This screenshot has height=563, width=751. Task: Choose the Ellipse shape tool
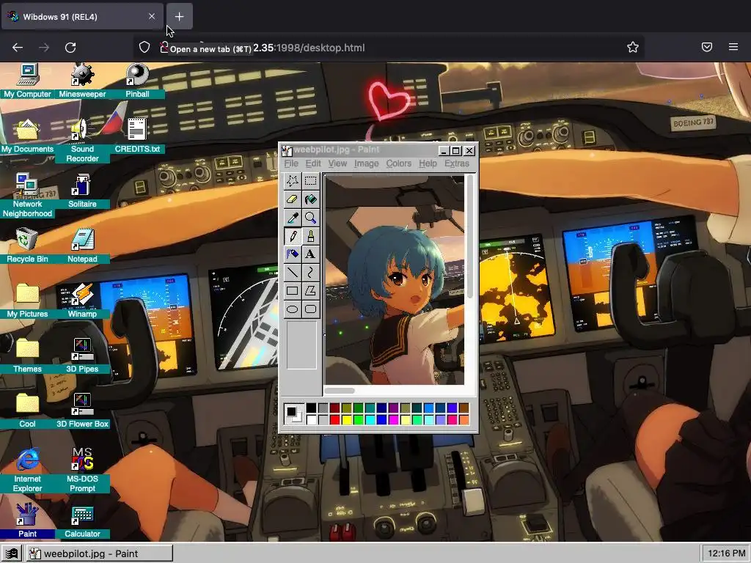click(292, 309)
